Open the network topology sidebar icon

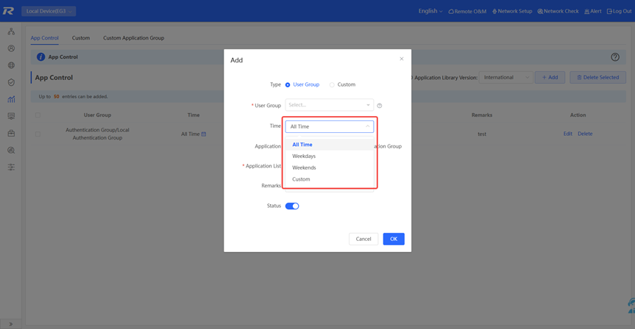click(11, 32)
